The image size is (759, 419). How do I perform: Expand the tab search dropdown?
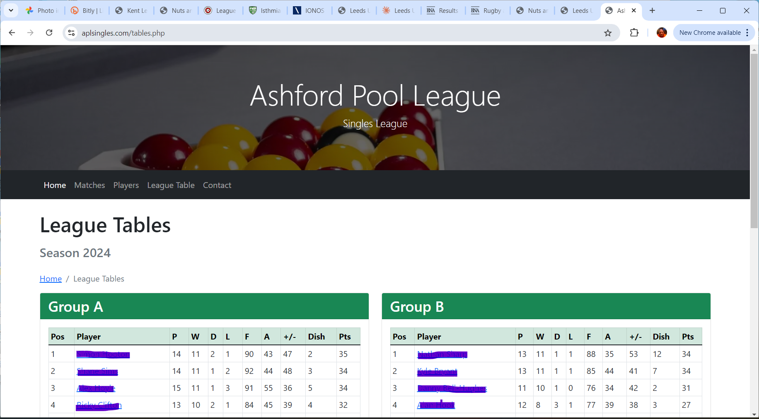(11, 10)
